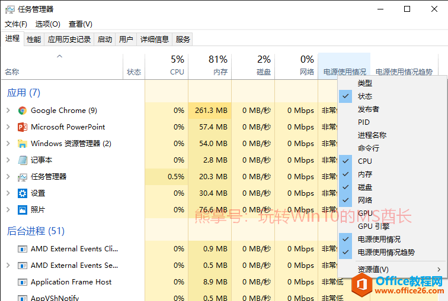Image resolution: width=448 pixels, height=301 pixels.
Task: Click the Application Frame Host icon
Action: [x=23, y=282]
